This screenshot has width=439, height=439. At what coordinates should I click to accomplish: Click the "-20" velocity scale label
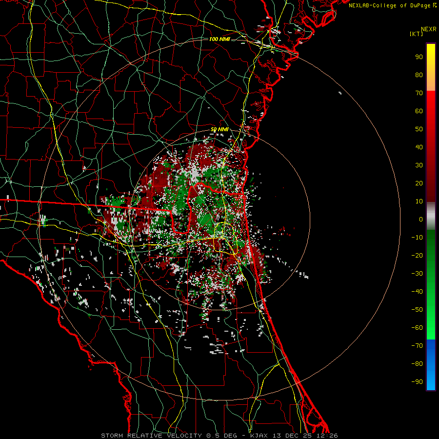point(417,255)
